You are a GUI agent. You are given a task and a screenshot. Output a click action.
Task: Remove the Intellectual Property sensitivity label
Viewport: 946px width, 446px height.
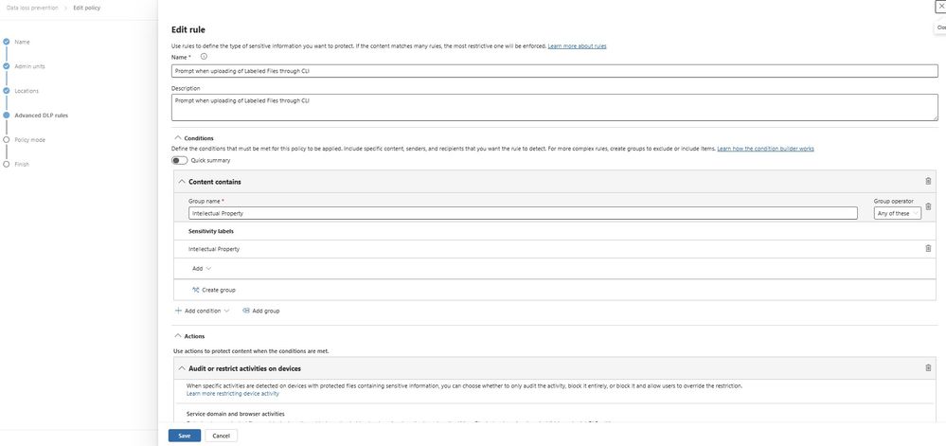tap(928, 248)
